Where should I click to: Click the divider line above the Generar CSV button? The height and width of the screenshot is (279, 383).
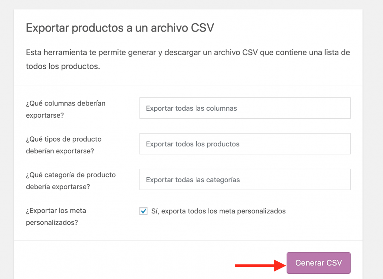(x=188, y=240)
